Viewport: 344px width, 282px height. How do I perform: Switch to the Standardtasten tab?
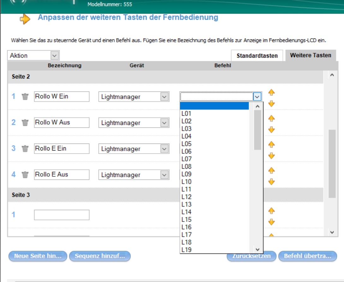point(257,56)
